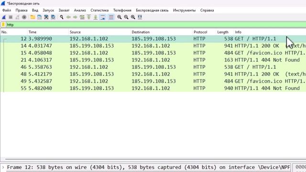Select packet 49 at time 5.432587
Viewport: 306px width, 172px height.
tap(153, 81)
